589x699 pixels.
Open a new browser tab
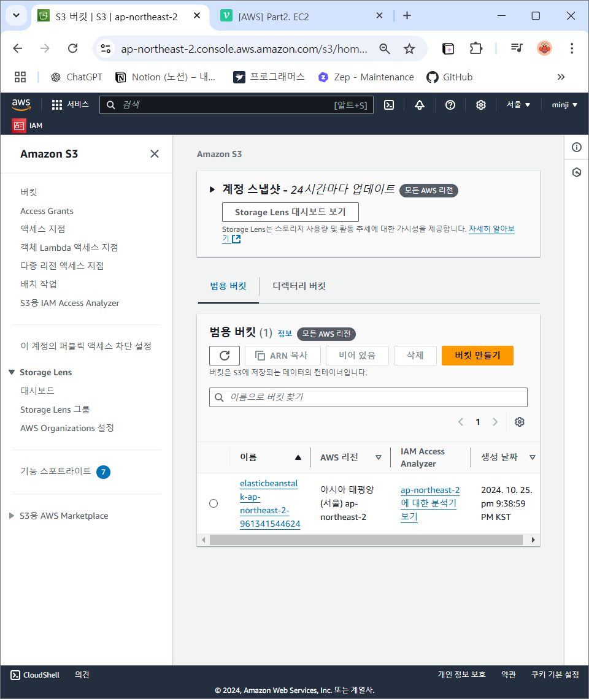click(407, 15)
